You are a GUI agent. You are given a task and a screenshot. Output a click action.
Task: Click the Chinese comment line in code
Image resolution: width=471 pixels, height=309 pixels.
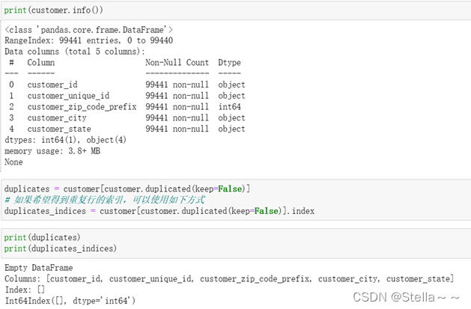(105, 200)
